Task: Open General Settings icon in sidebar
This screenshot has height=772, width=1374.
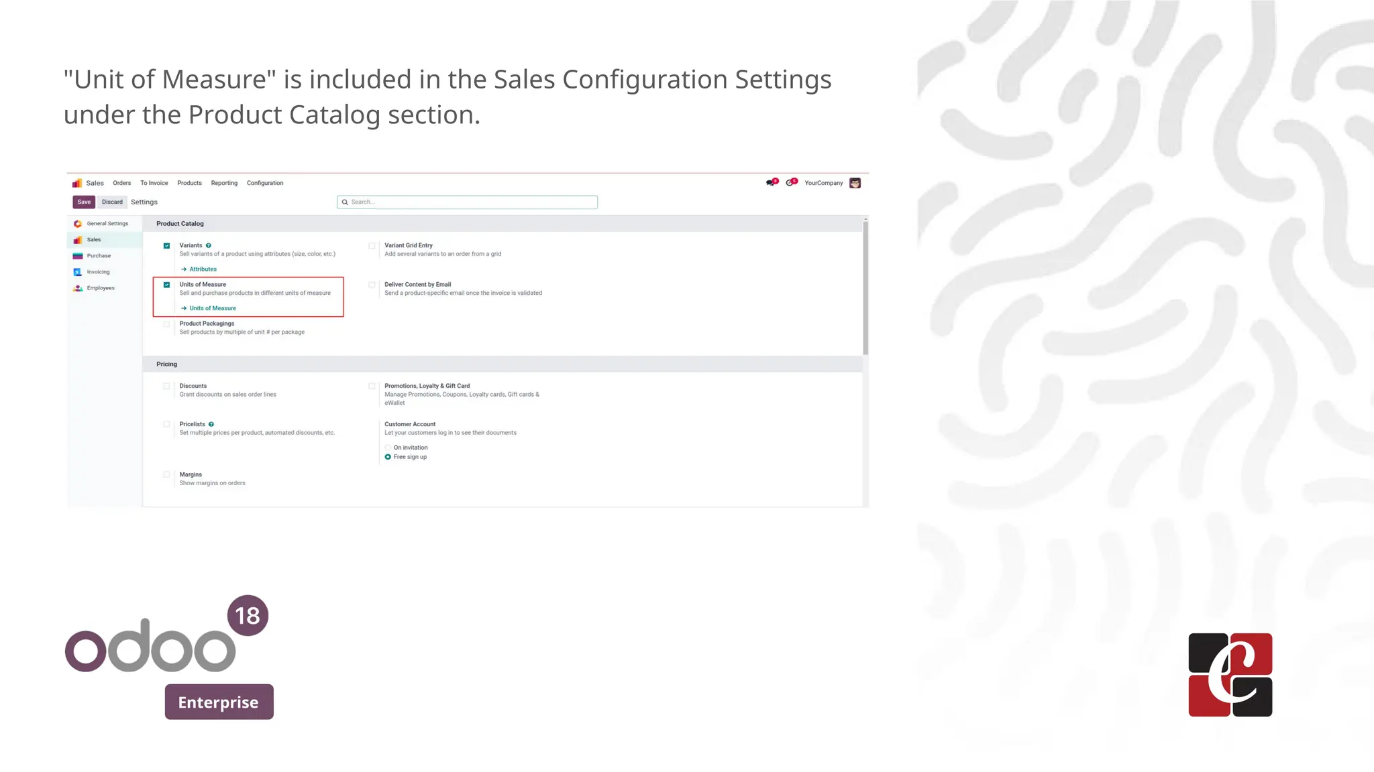Action: coord(78,224)
